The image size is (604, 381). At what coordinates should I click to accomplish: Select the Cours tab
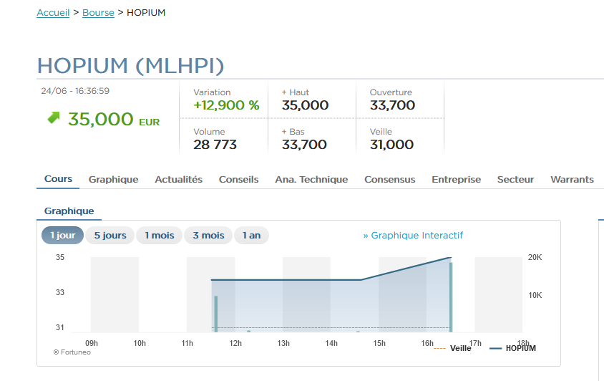pos(58,179)
